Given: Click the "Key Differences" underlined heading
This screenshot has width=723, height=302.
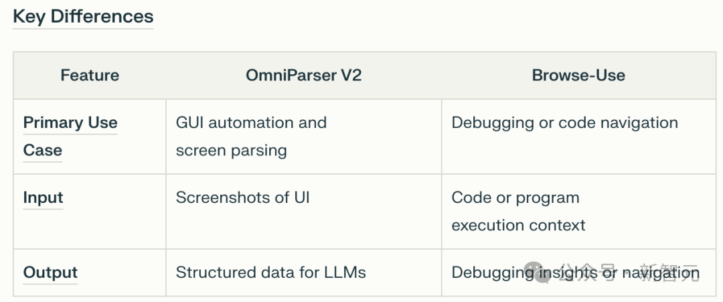Looking at the screenshot, I should coord(83,17).
